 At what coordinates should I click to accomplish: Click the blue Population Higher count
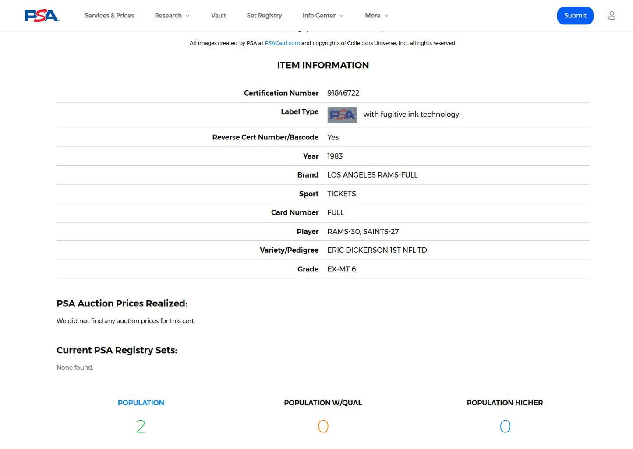(x=505, y=426)
